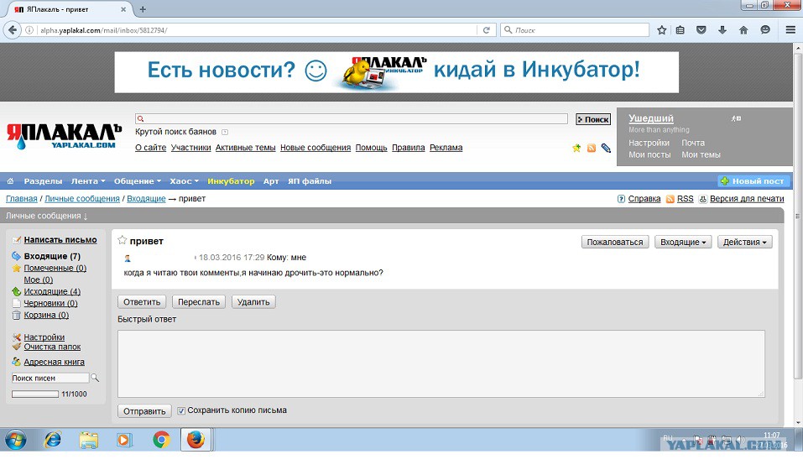Click the Переслать button

(199, 302)
